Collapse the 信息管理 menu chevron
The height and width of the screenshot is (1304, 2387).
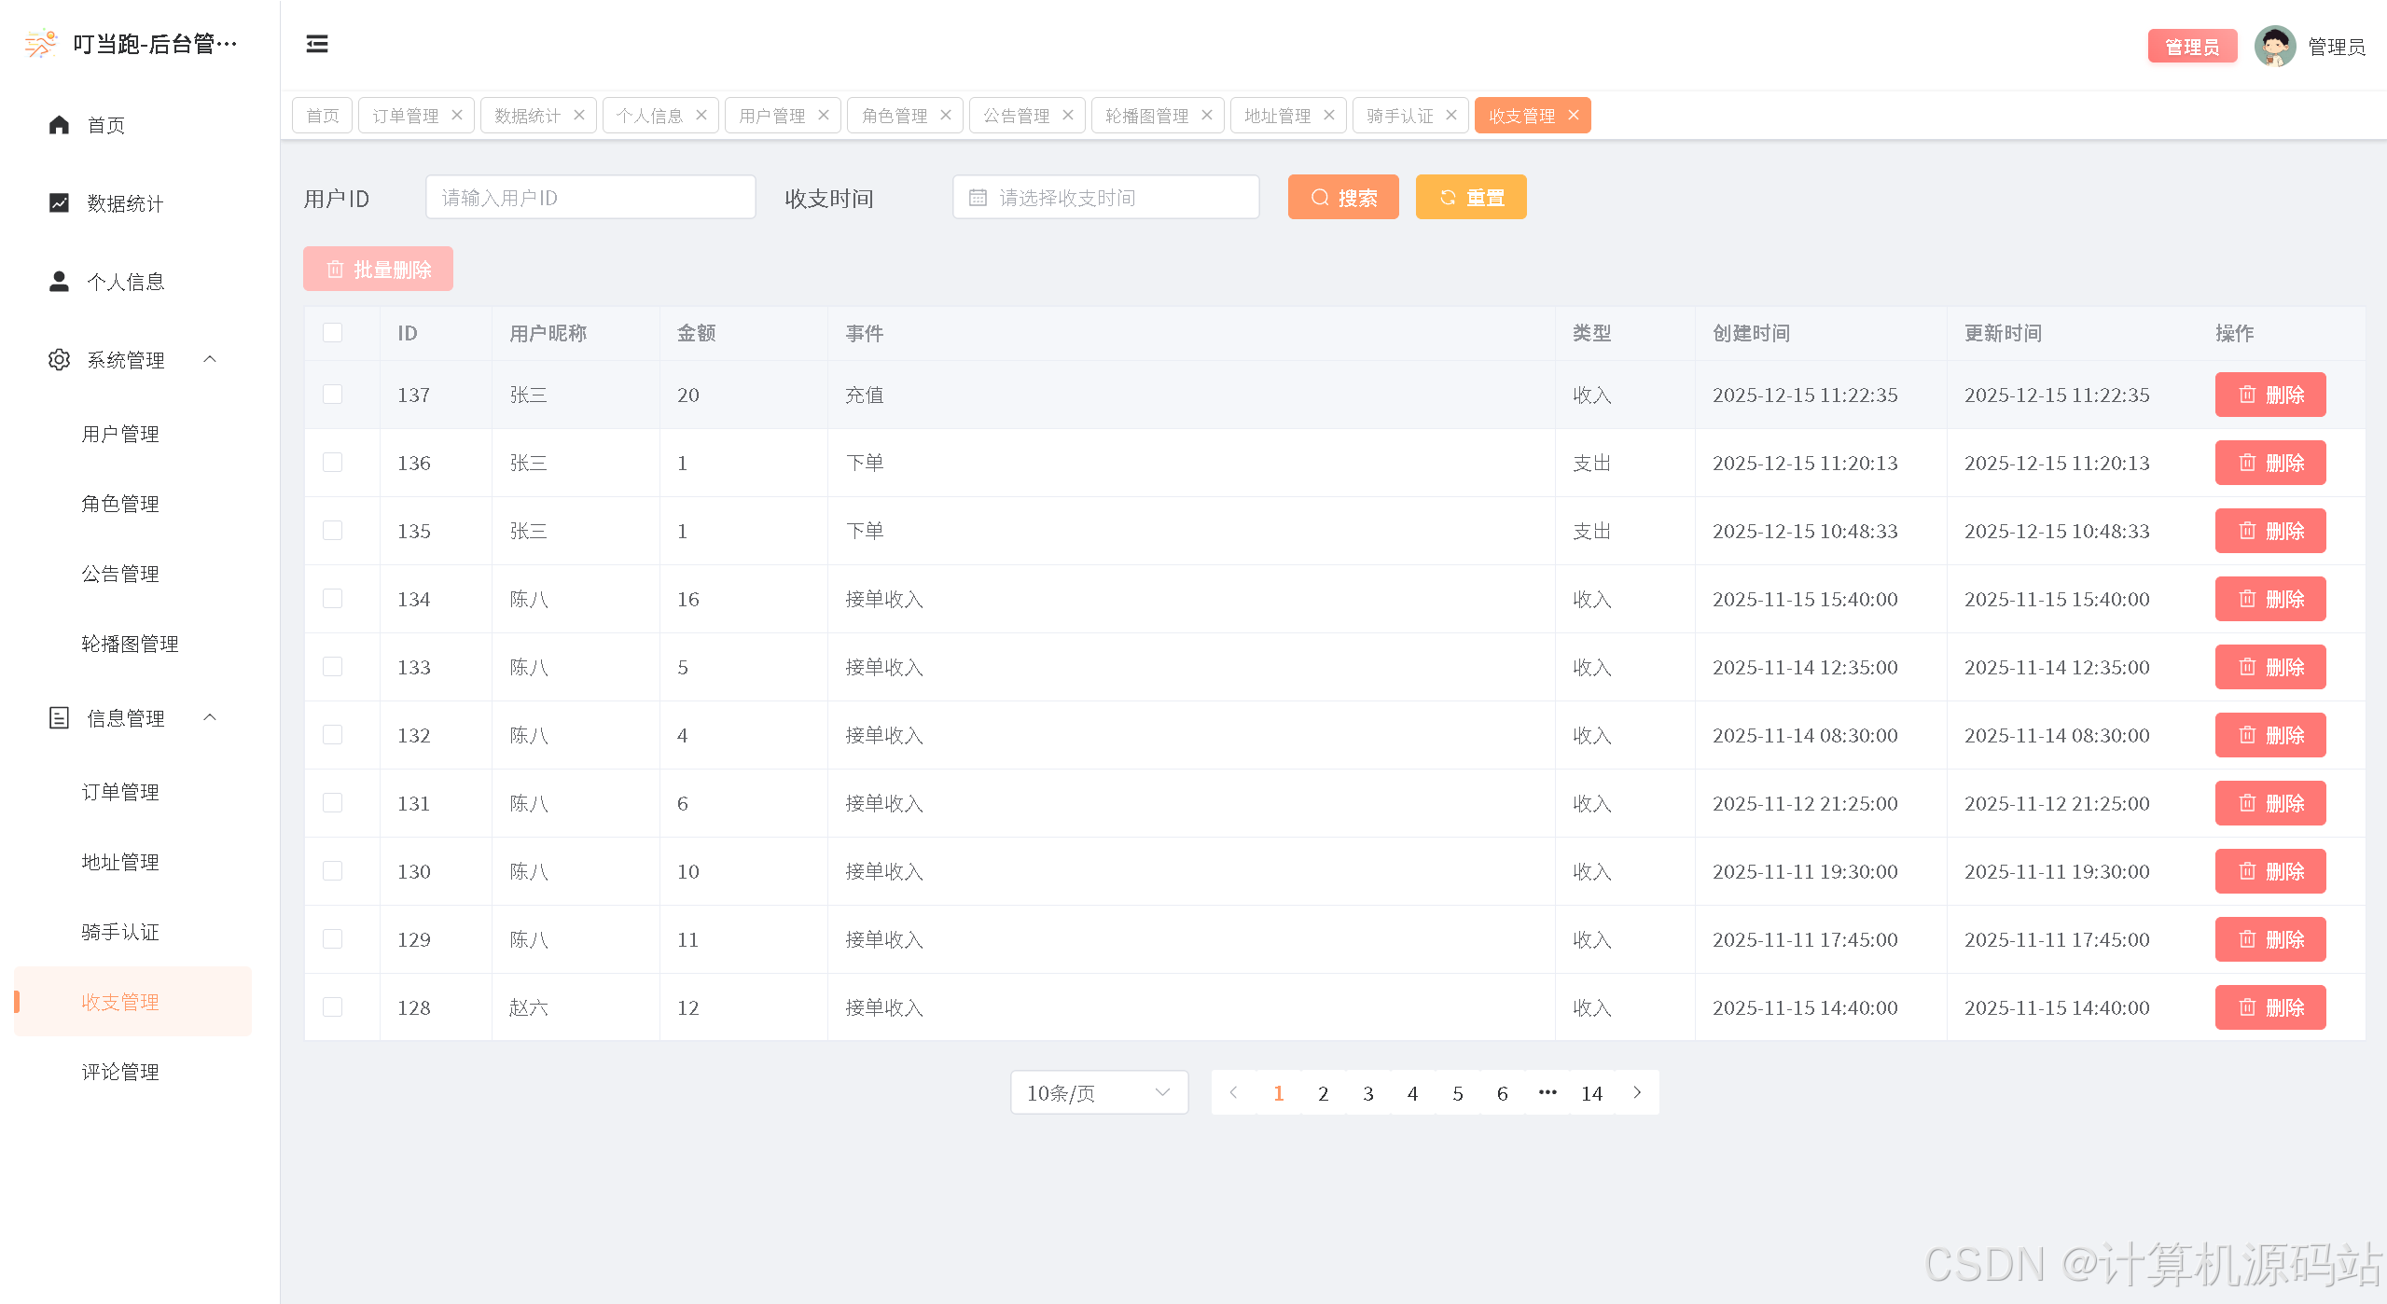click(x=210, y=717)
